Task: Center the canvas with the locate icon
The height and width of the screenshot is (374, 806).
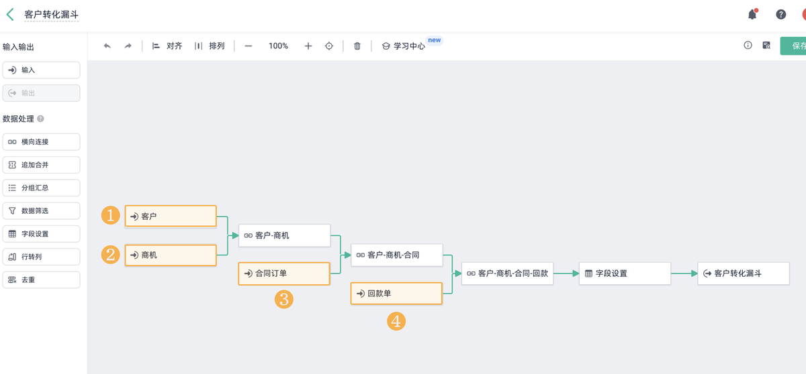Action: 329,46
